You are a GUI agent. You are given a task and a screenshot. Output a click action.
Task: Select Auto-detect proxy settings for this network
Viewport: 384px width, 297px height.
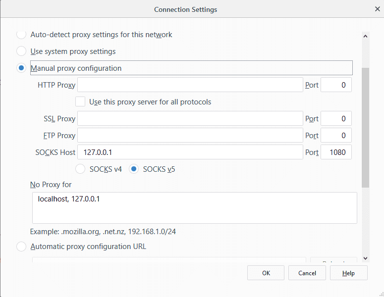[x=22, y=35]
